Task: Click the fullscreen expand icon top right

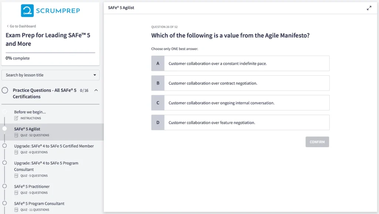Action: [x=369, y=7]
